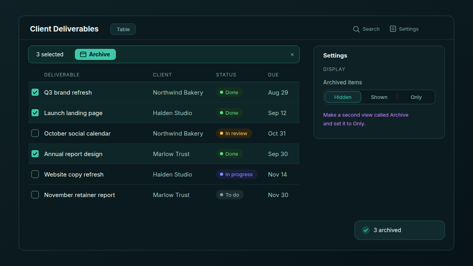
Task: Click the To do status badge
Action: 230,195
